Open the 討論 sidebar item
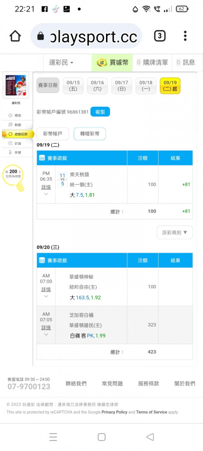203x451 pixels. (x=15, y=143)
